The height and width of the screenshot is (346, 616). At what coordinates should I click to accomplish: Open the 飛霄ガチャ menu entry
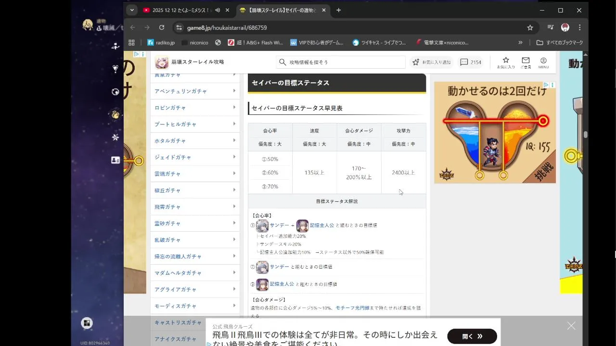[x=195, y=207]
